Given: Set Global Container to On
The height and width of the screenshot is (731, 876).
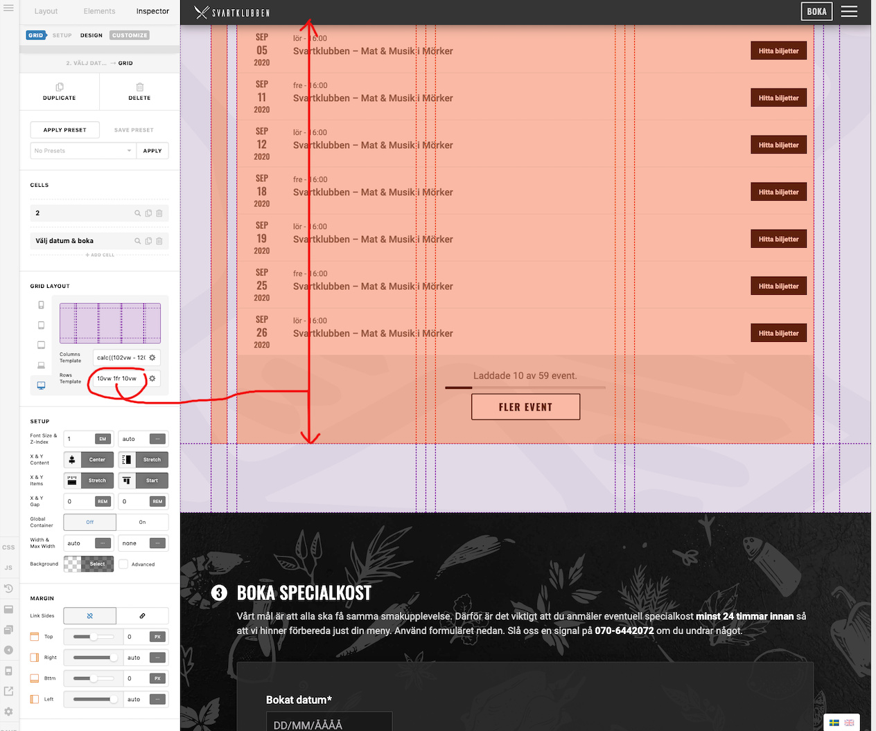Looking at the screenshot, I should click(x=143, y=522).
